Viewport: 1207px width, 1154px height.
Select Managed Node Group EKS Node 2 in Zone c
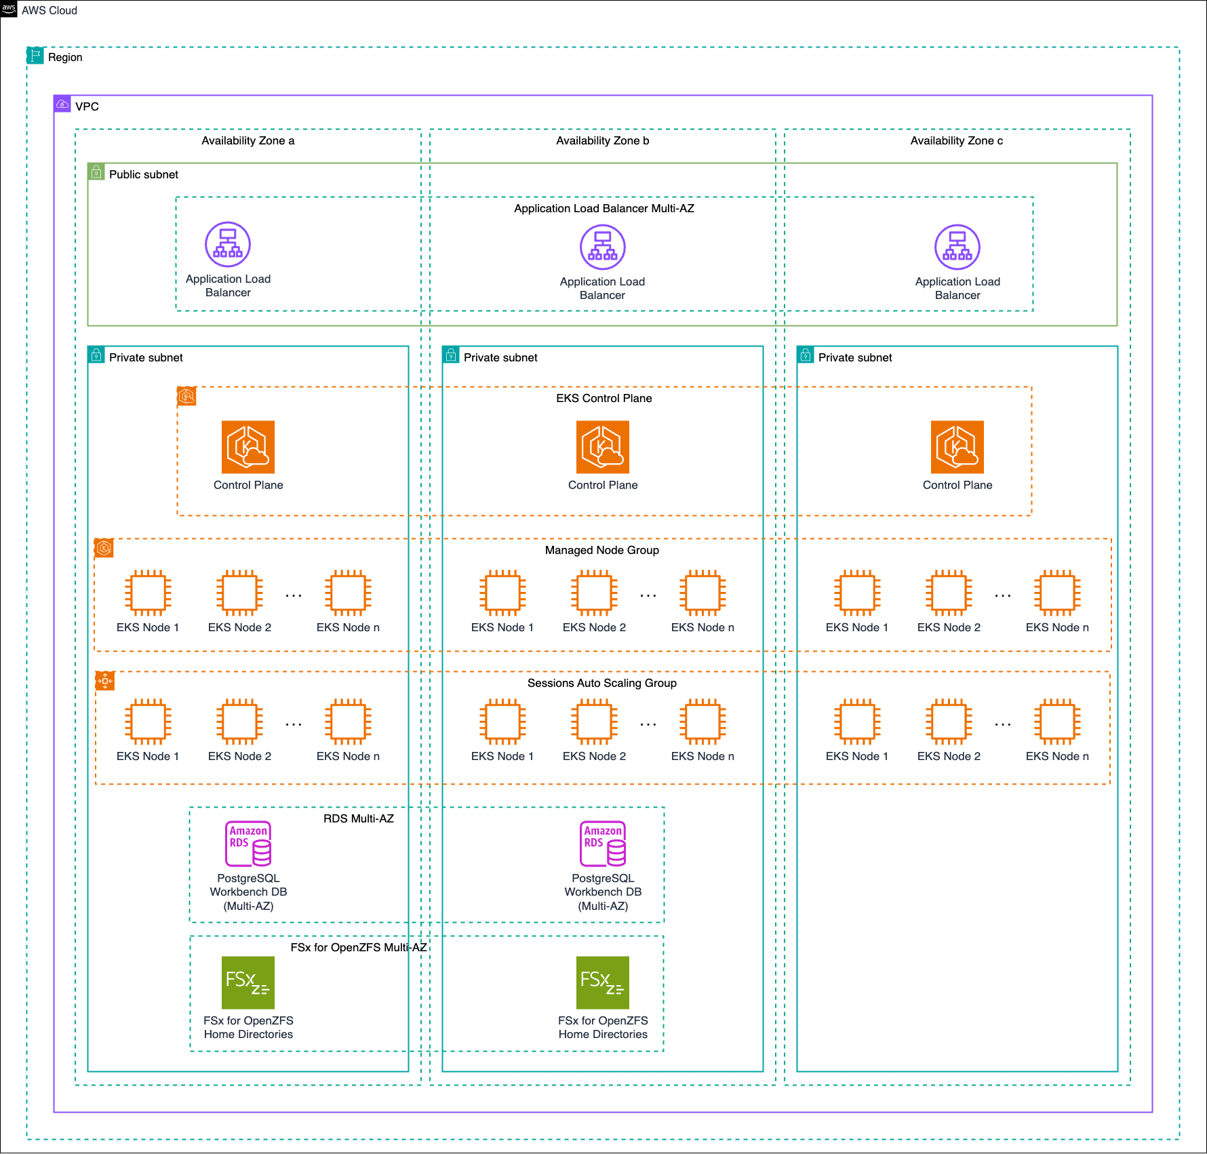(x=949, y=593)
